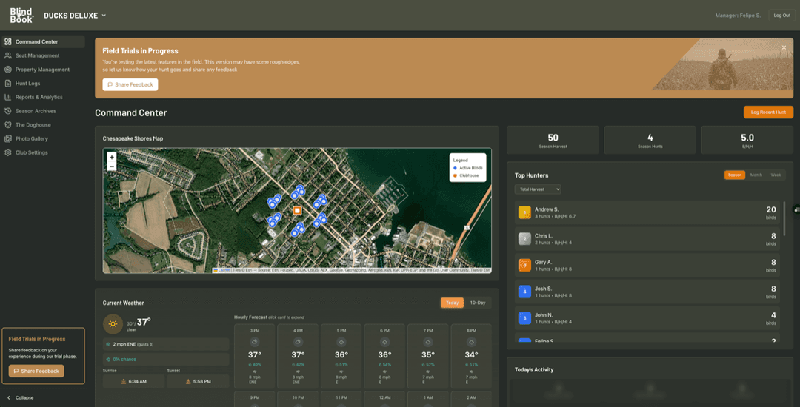This screenshot has height=407, width=800.
Task: Collapse the left sidebar
Action: (x=21, y=397)
